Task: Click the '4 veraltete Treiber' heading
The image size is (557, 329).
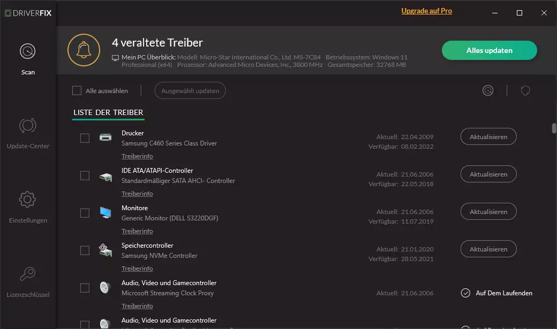Action: click(157, 43)
